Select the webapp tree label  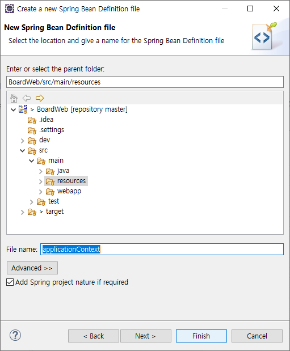pyautogui.click(x=69, y=191)
